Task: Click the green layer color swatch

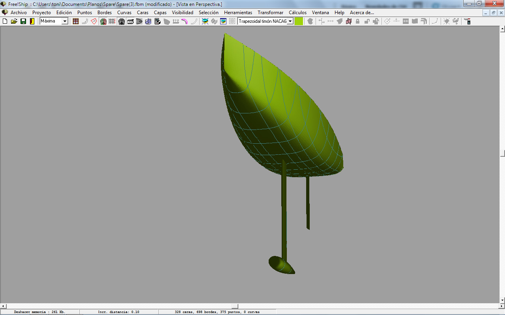Action: coord(299,21)
